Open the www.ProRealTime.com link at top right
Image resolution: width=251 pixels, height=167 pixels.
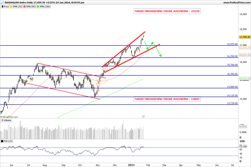(x=237, y=2)
